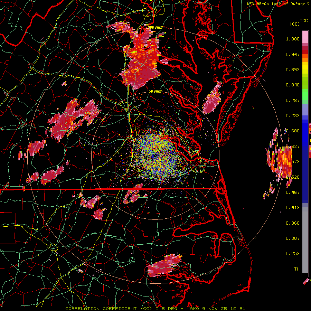Click the 100 NMI range ring label
Image resolution: width=311 pixels, height=311 pixels.
click(155, 27)
